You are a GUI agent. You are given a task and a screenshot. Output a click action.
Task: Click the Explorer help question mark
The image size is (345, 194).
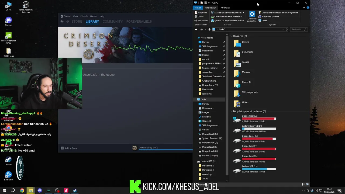click(x=308, y=8)
